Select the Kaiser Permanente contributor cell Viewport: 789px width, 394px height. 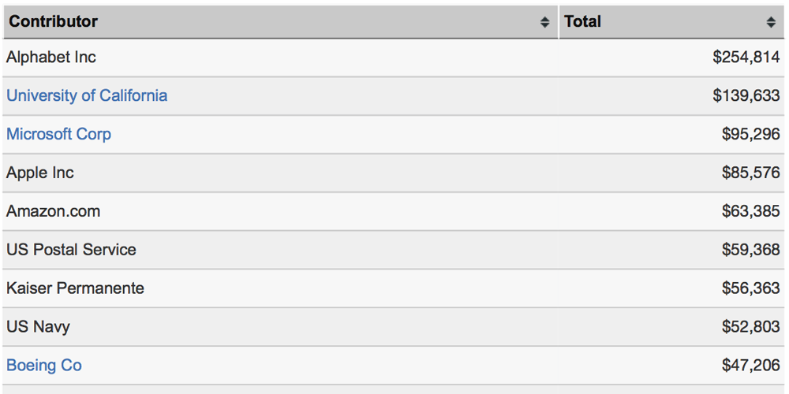click(x=76, y=288)
